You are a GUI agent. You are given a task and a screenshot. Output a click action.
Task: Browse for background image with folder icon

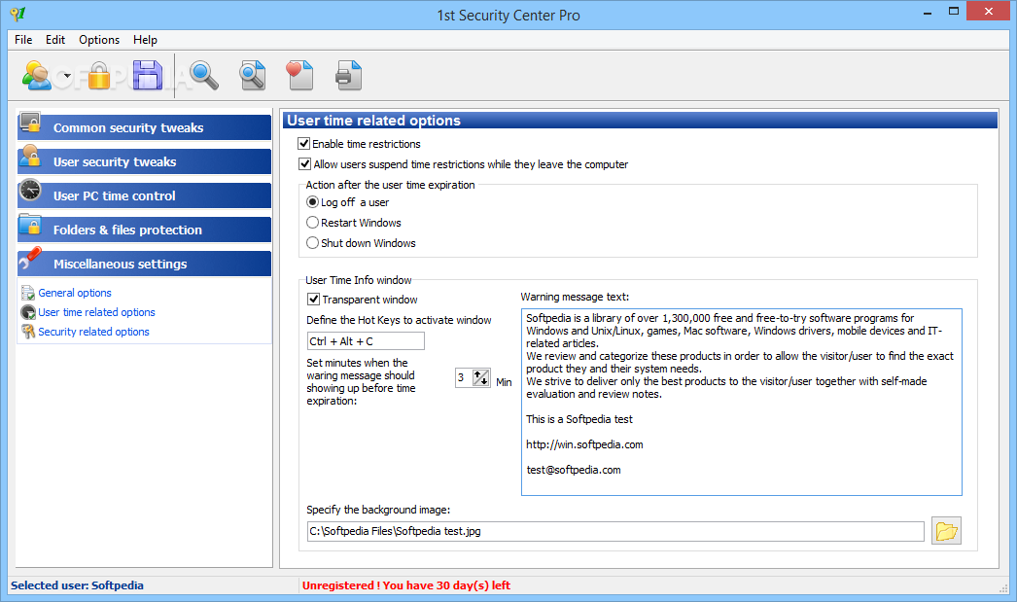[946, 531]
